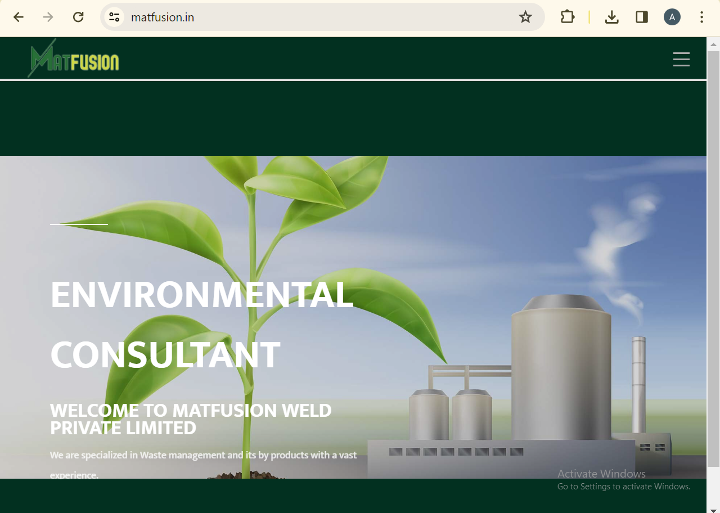Click the browser forward arrow
Screen dimensions: 720x513
48,17
